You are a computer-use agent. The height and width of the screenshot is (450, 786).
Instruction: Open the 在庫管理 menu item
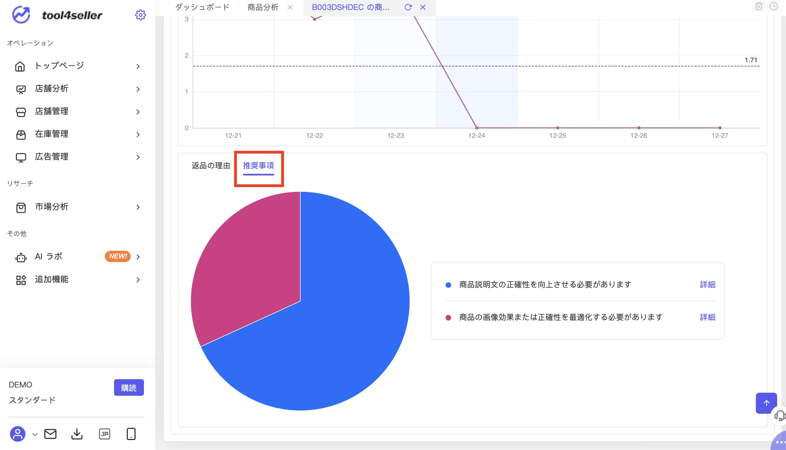tap(52, 134)
